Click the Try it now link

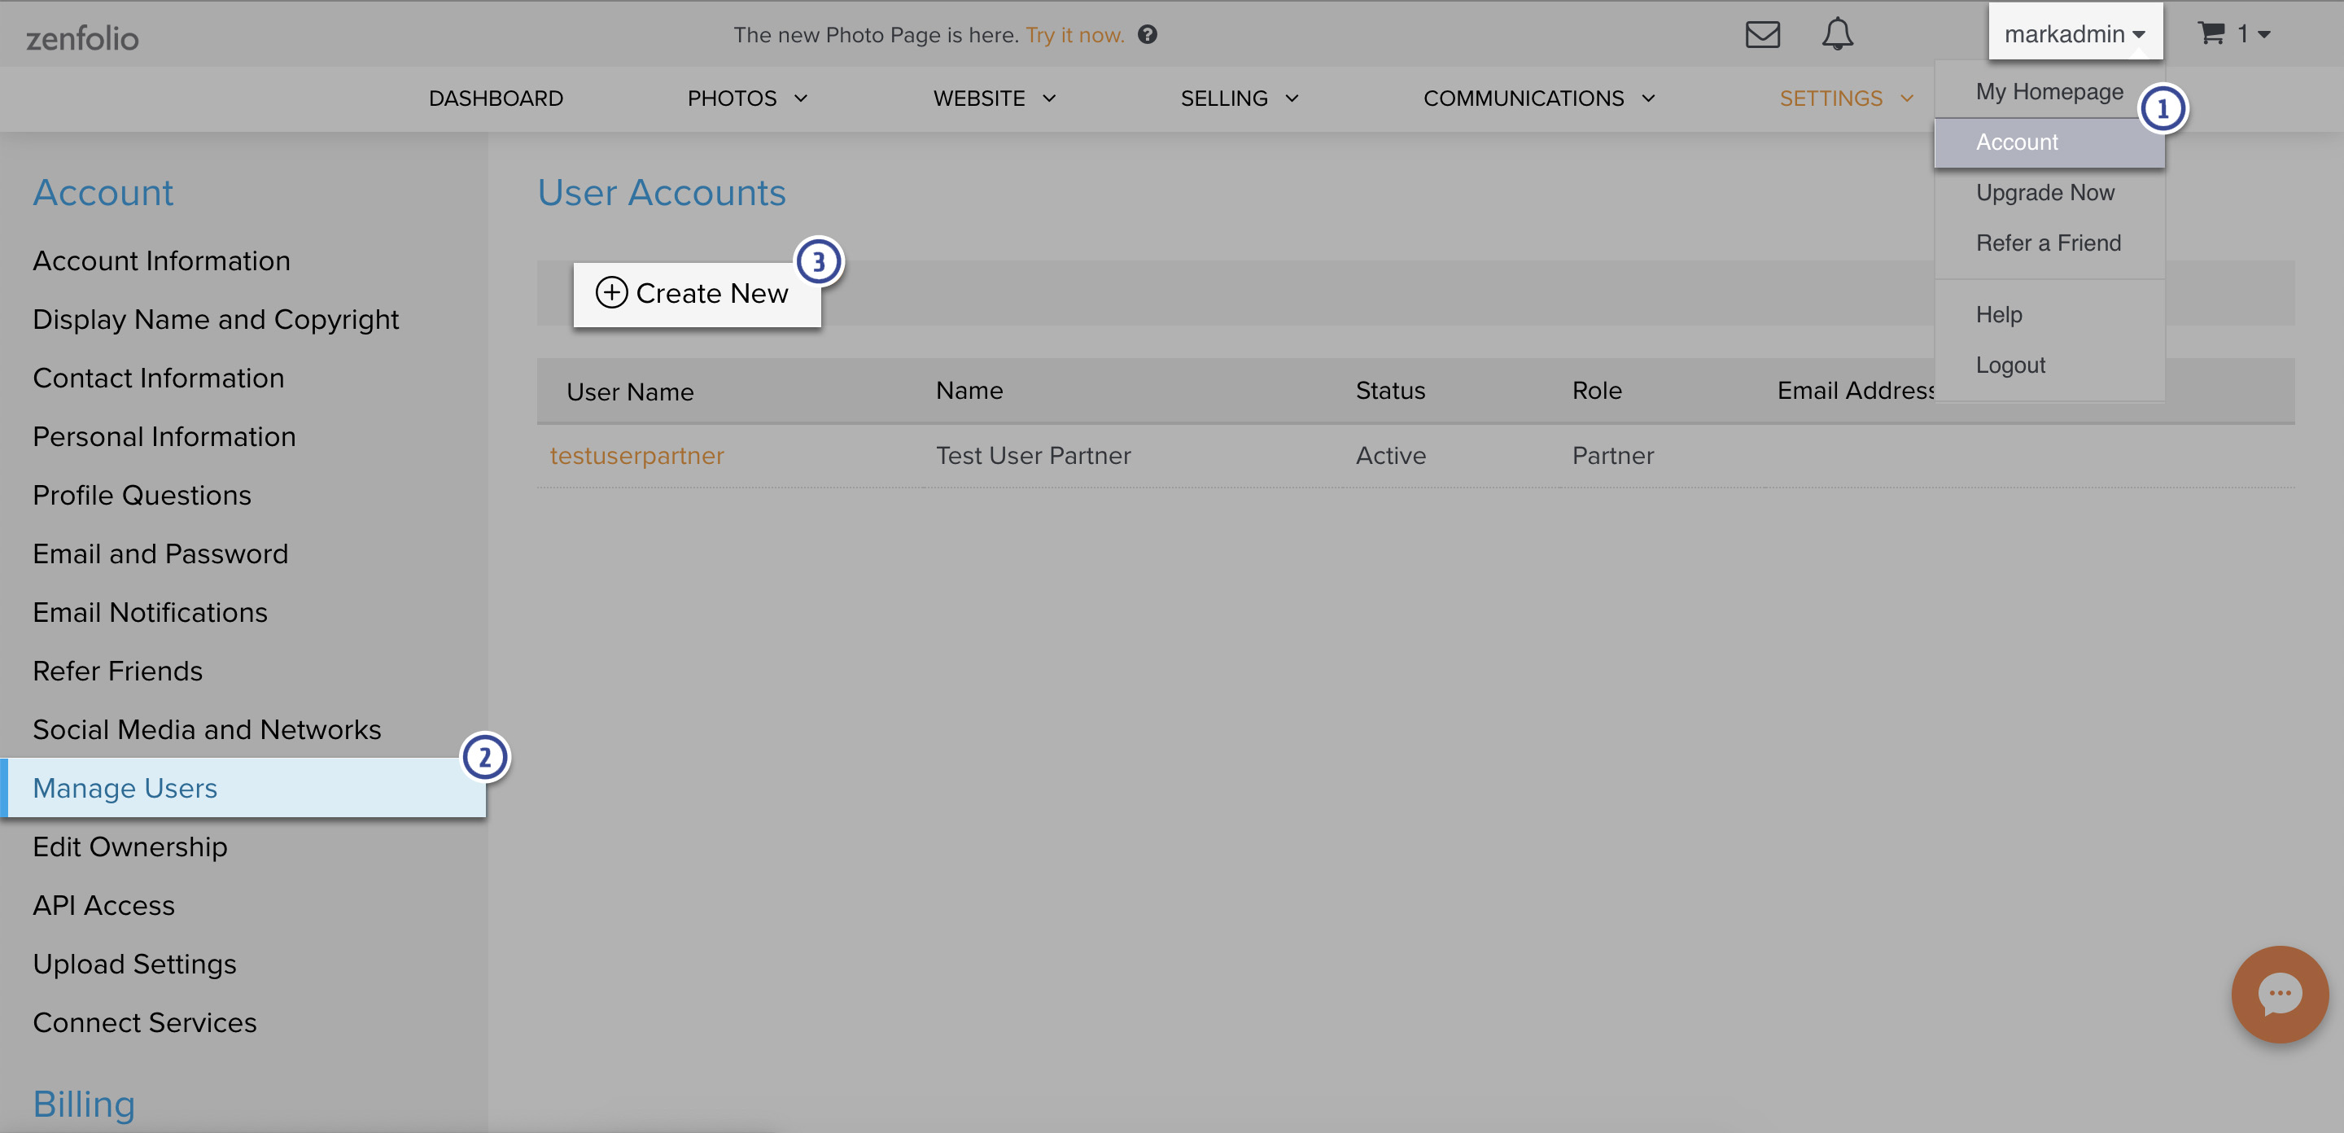coord(1075,34)
